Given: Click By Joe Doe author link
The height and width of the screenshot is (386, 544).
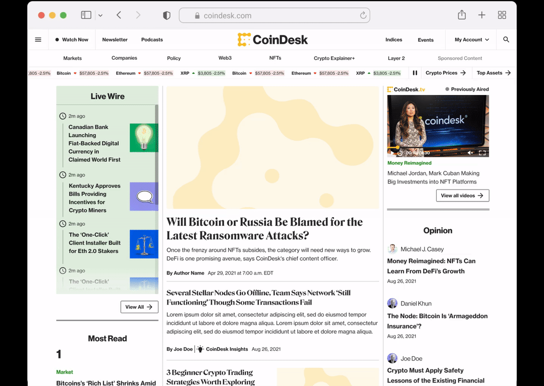Looking at the screenshot, I should point(179,349).
